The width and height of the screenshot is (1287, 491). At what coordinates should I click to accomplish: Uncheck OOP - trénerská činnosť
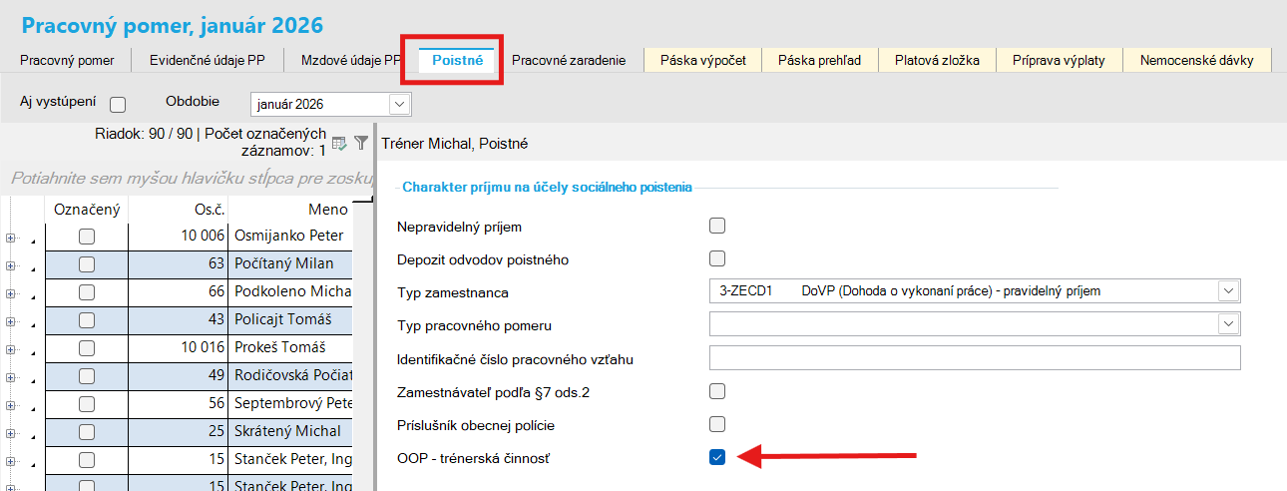716,457
